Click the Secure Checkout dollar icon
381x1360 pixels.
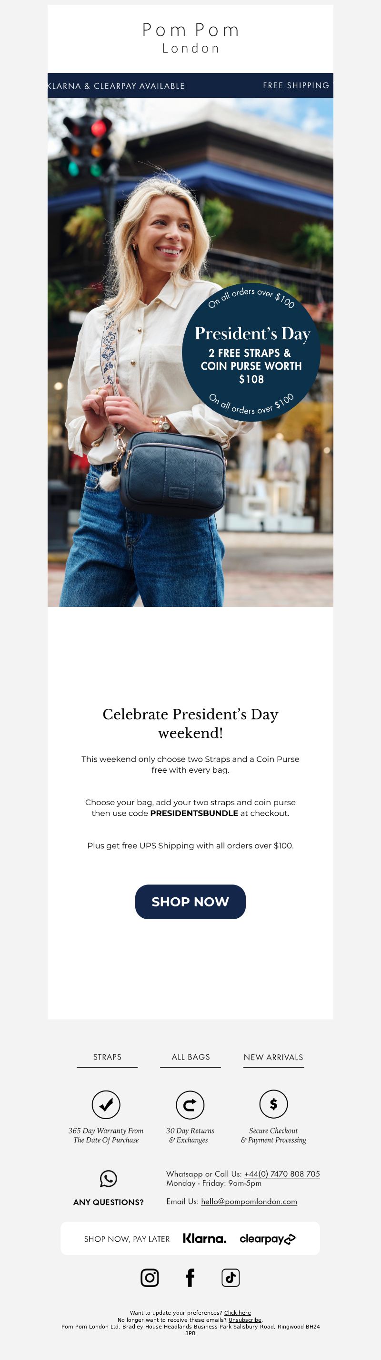click(x=273, y=1103)
